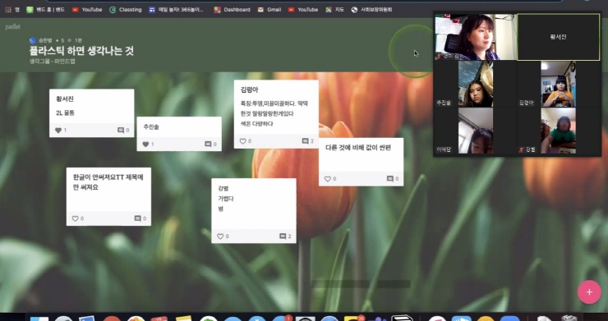Image resolution: width=608 pixels, height=321 pixels.
Task: Select the 김령아 video tile
Action: [559, 84]
